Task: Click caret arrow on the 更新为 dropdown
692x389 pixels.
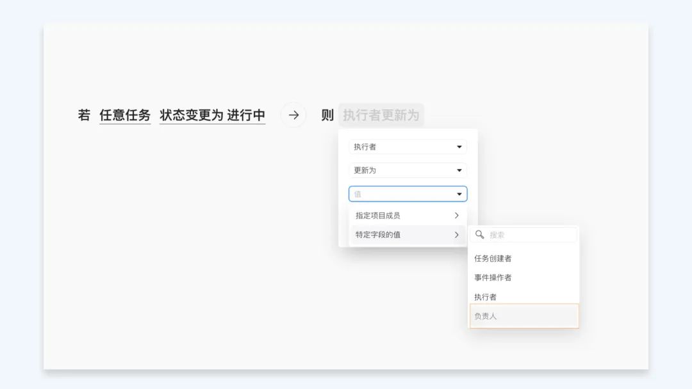Action: pyautogui.click(x=459, y=171)
